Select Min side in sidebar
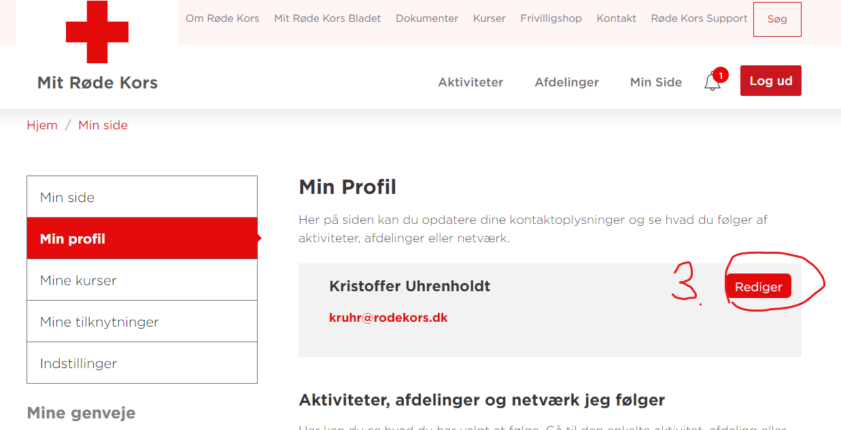Viewport: 841px width, 430px height. point(142,197)
